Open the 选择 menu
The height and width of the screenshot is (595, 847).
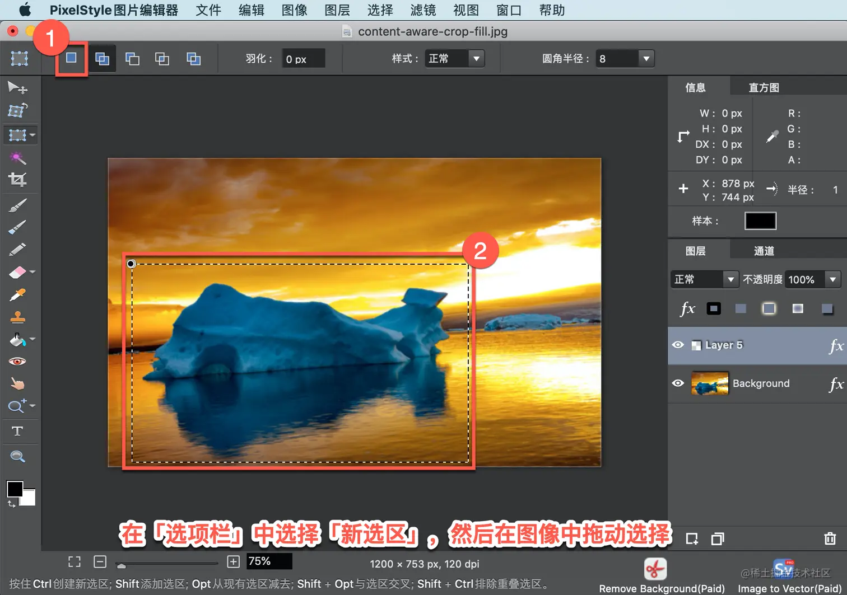pos(380,10)
